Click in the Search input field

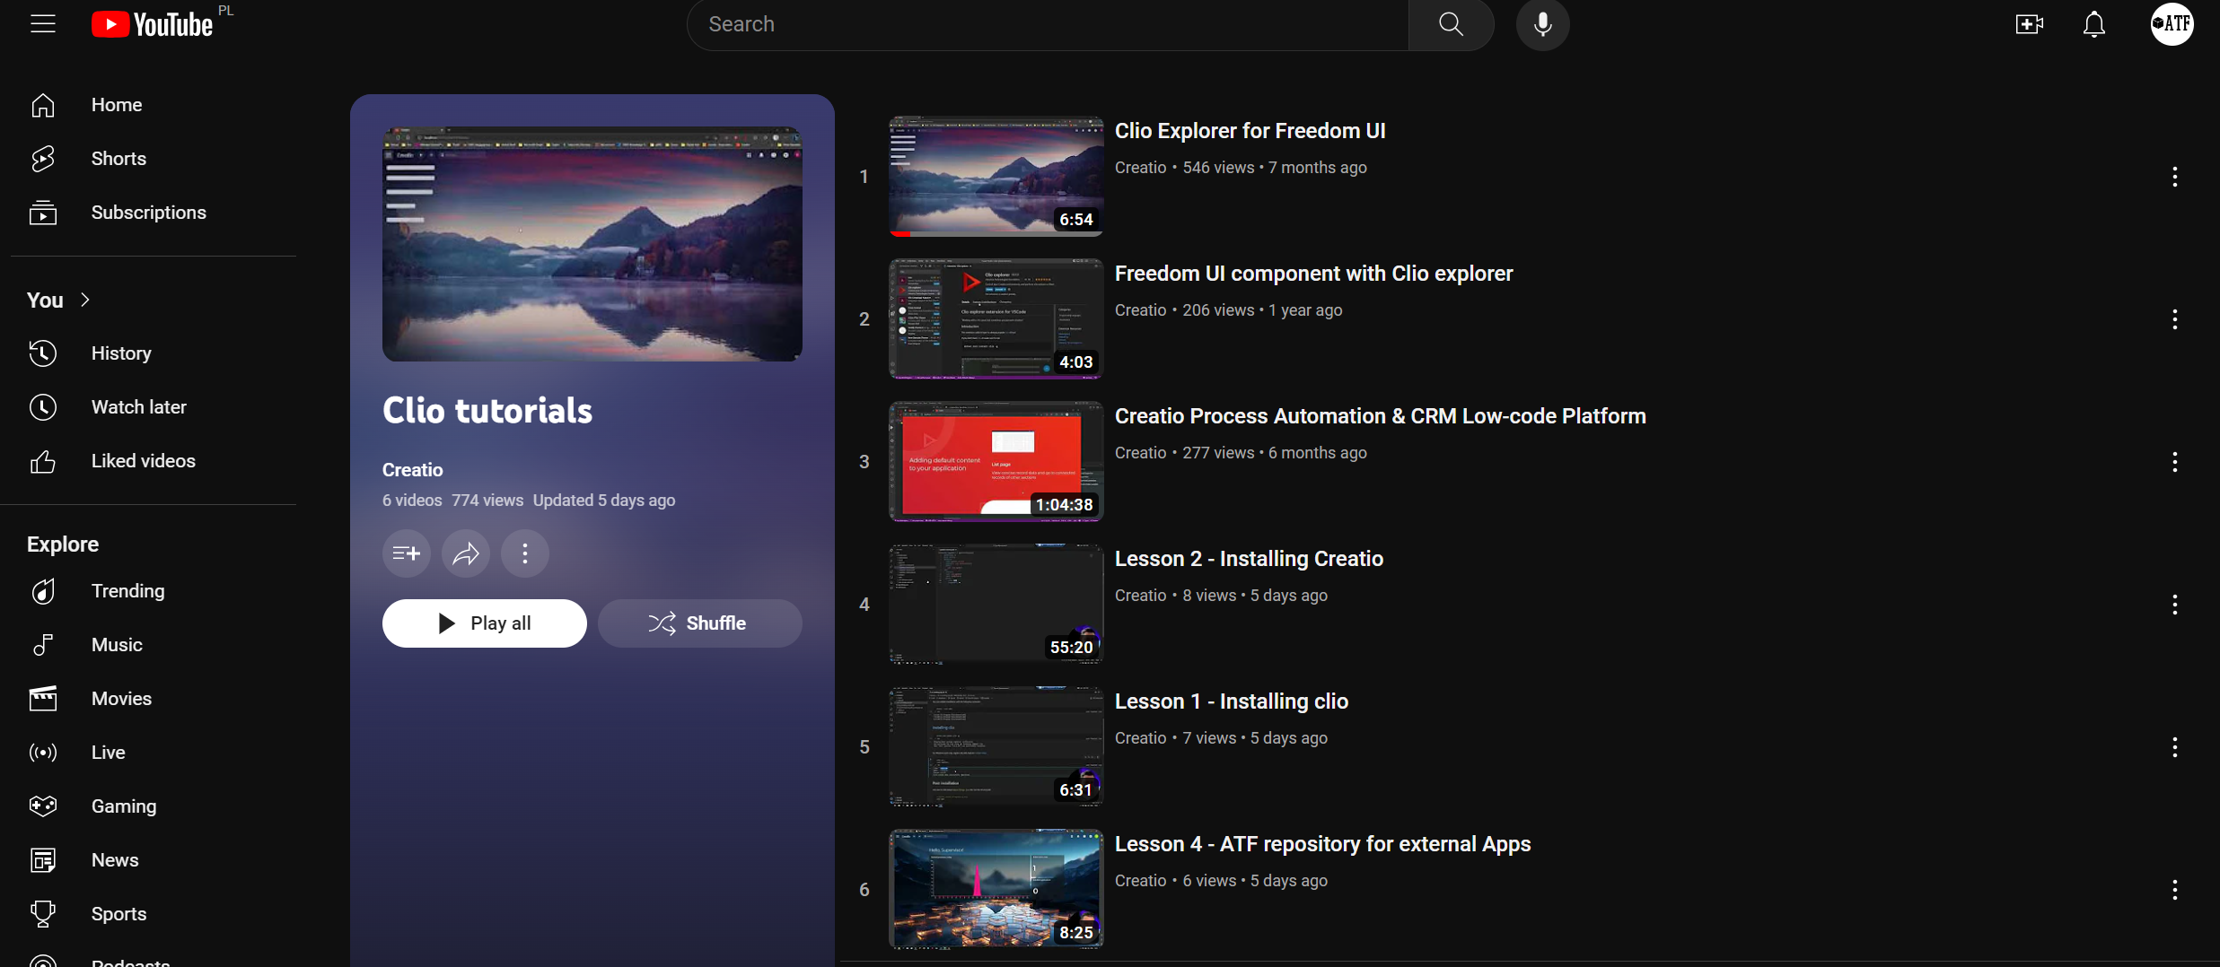pos(1048,24)
